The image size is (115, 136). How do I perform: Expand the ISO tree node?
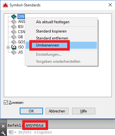(x=8, y=47)
